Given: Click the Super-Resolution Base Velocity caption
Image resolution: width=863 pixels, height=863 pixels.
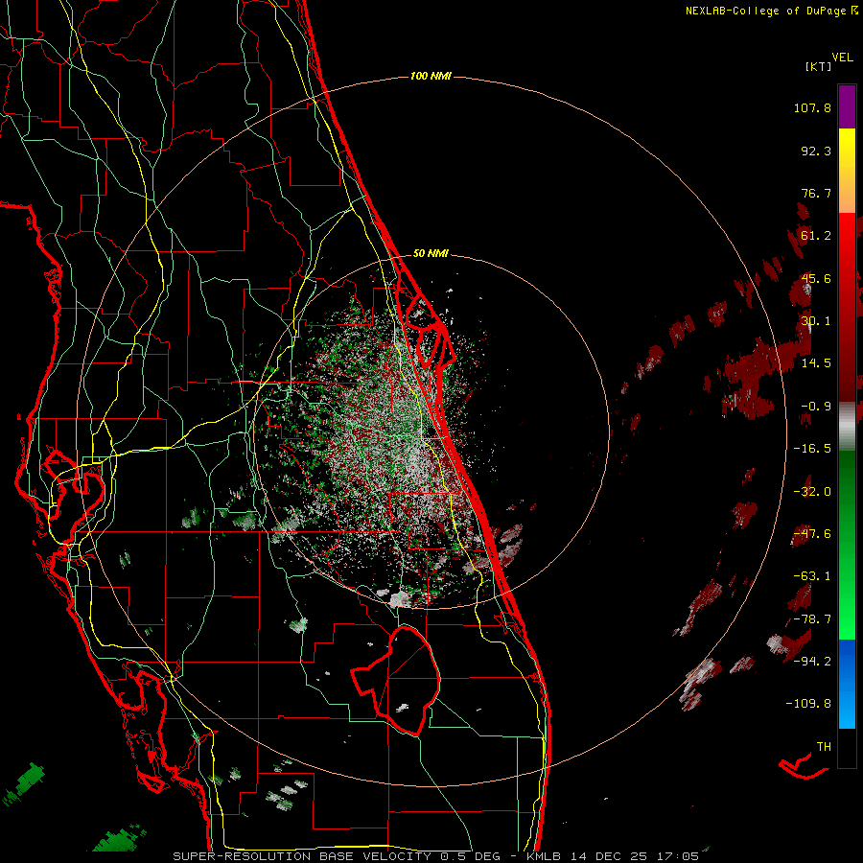Looking at the screenshot, I should point(436,856).
